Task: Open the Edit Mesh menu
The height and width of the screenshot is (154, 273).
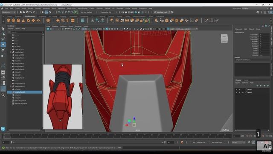Action: pos(61,9)
